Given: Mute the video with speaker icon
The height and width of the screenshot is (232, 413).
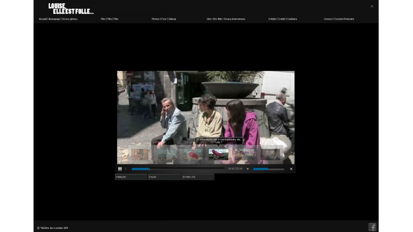Looking at the screenshot, I should click(248, 169).
